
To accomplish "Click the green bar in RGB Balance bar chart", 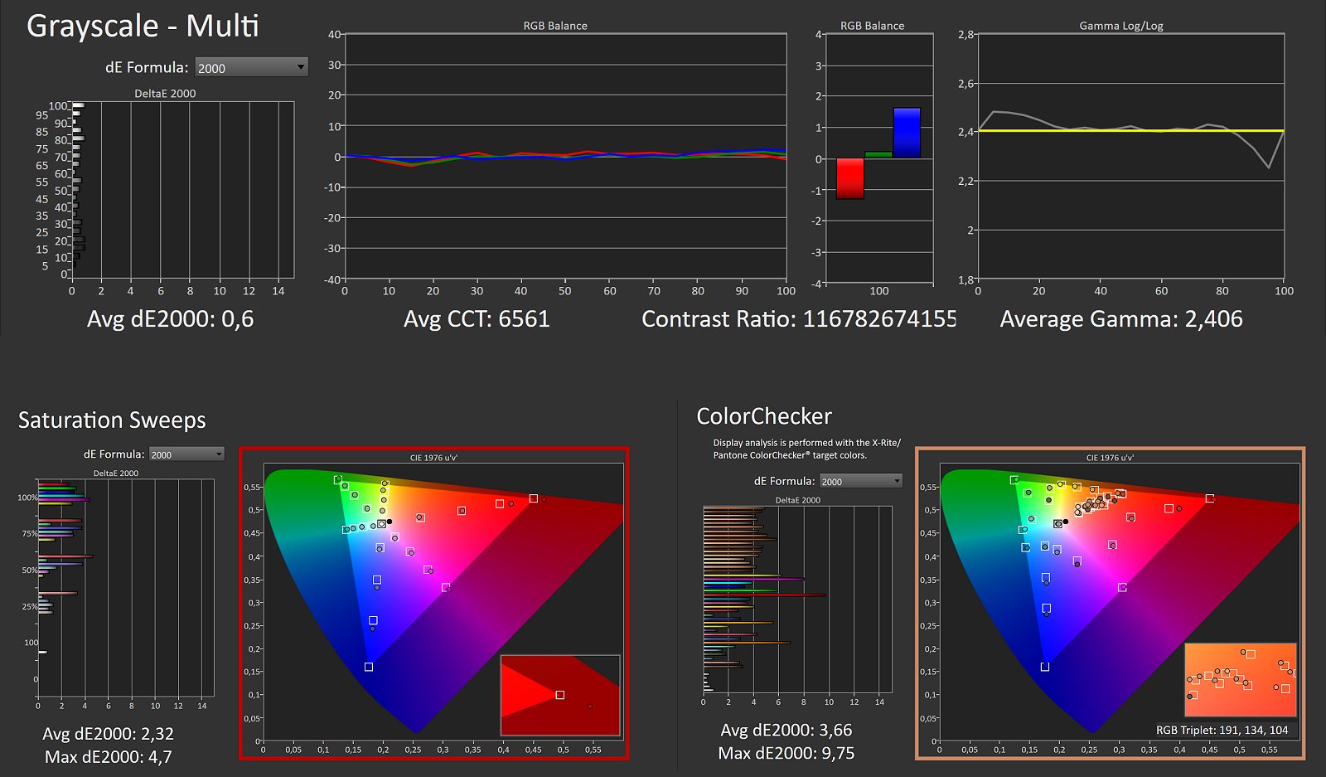I will (878, 155).
